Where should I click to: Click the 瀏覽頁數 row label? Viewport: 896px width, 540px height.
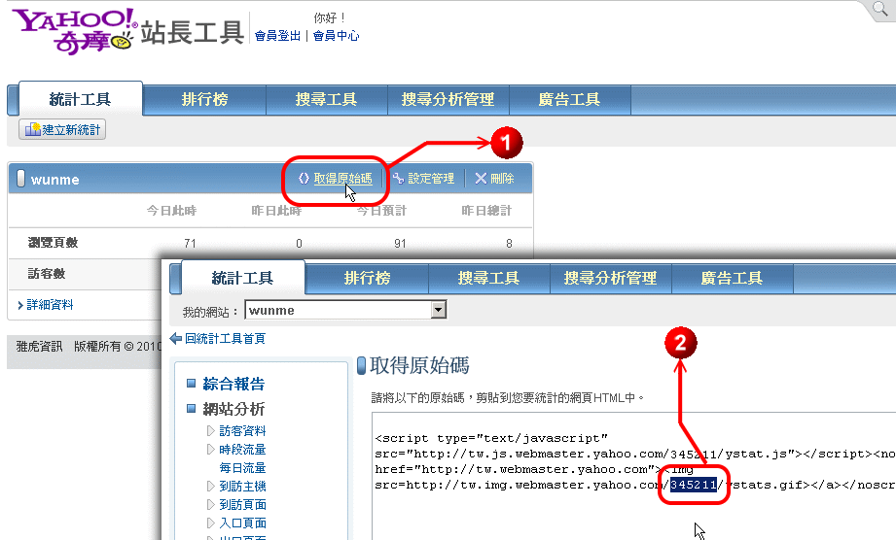[x=54, y=243]
